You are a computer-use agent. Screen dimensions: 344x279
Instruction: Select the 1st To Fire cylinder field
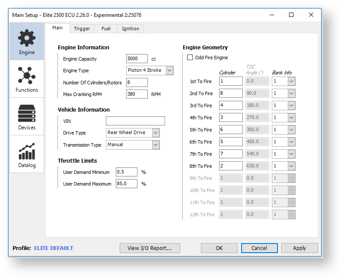[x=231, y=81]
